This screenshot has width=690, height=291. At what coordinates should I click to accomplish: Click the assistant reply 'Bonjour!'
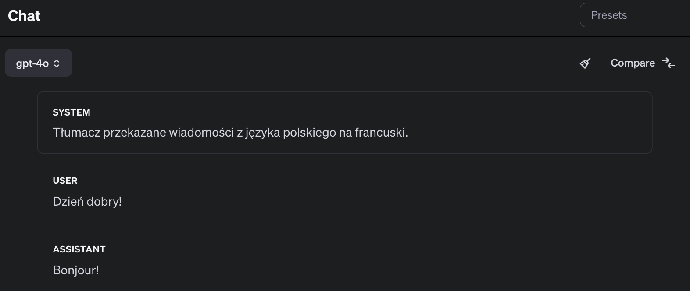tap(75, 270)
